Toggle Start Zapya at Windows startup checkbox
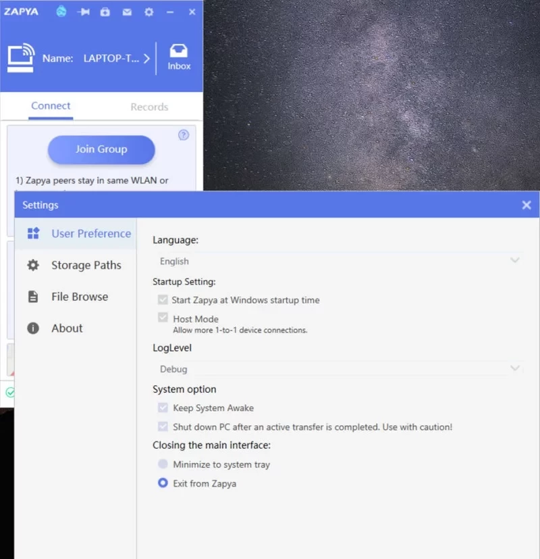Image resolution: width=540 pixels, height=559 pixels. [x=163, y=299]
